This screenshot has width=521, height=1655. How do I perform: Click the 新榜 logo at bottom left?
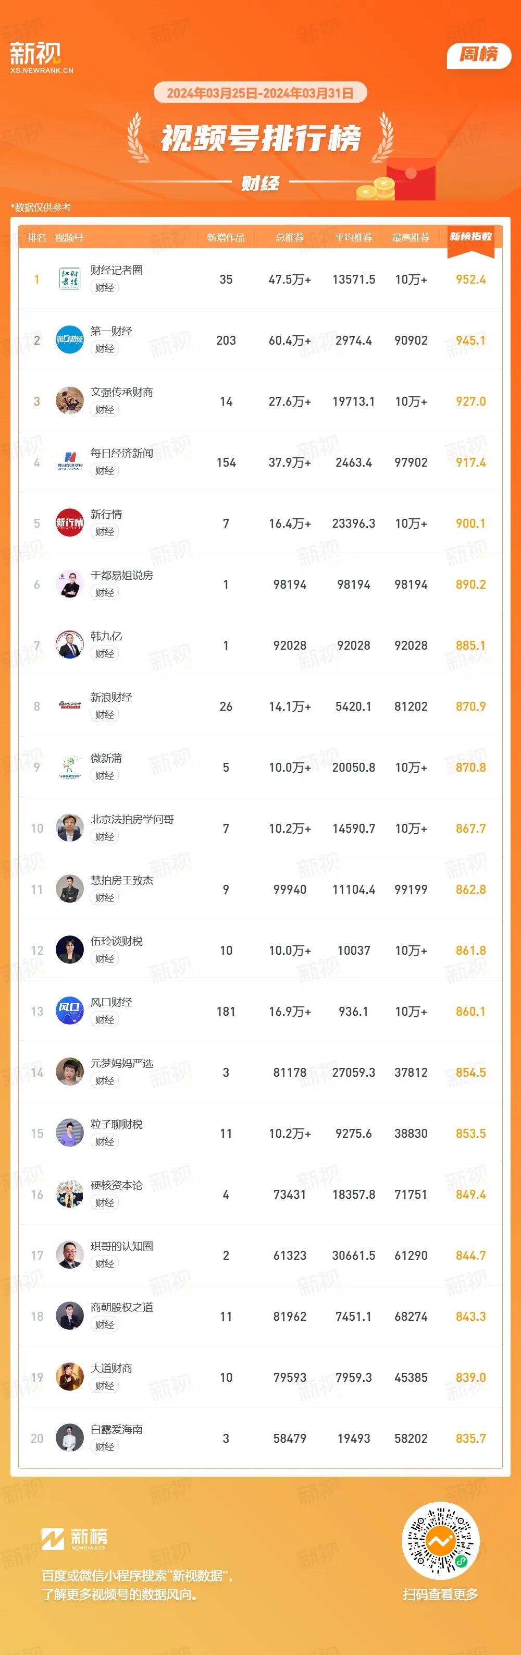(x=75, y=1539)
